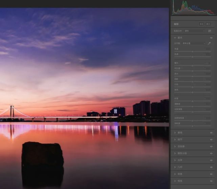Viewport: 217px width, 189px height.
Task: Toggle the Color Mixer (混色器) eye icon
Action: tap(211, 147)
